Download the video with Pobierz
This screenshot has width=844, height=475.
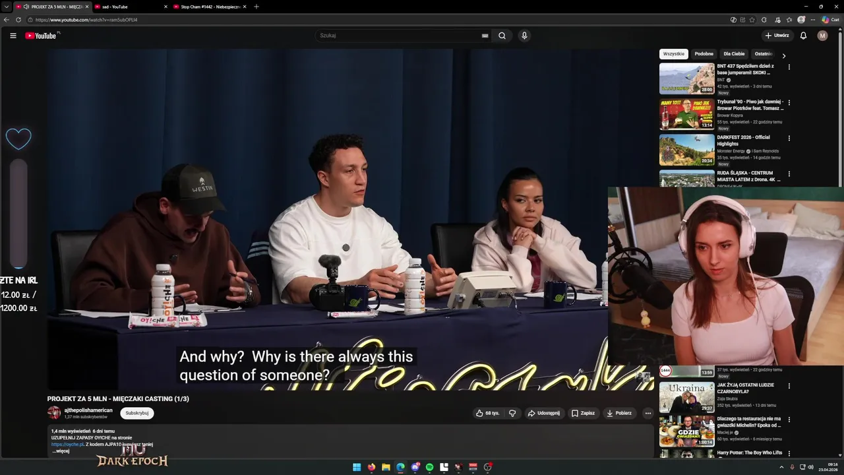click(619, 413)
